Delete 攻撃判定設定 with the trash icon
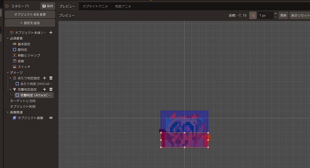The height and width of the screenshot is (168, 310). 51,89
